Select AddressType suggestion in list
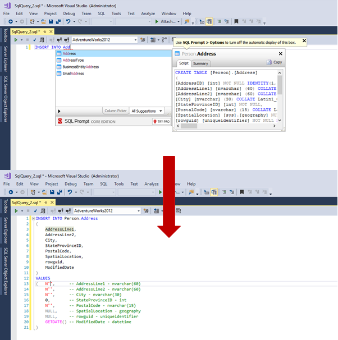 tap(113, 60)
